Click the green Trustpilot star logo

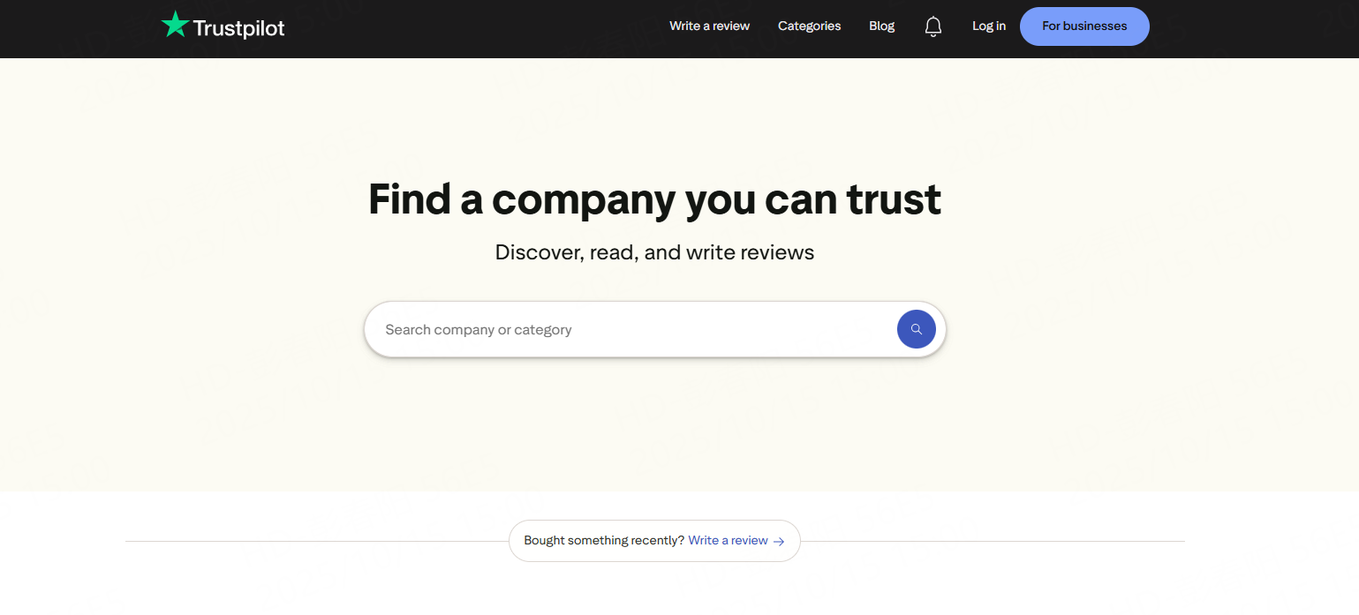pos(175,25)
